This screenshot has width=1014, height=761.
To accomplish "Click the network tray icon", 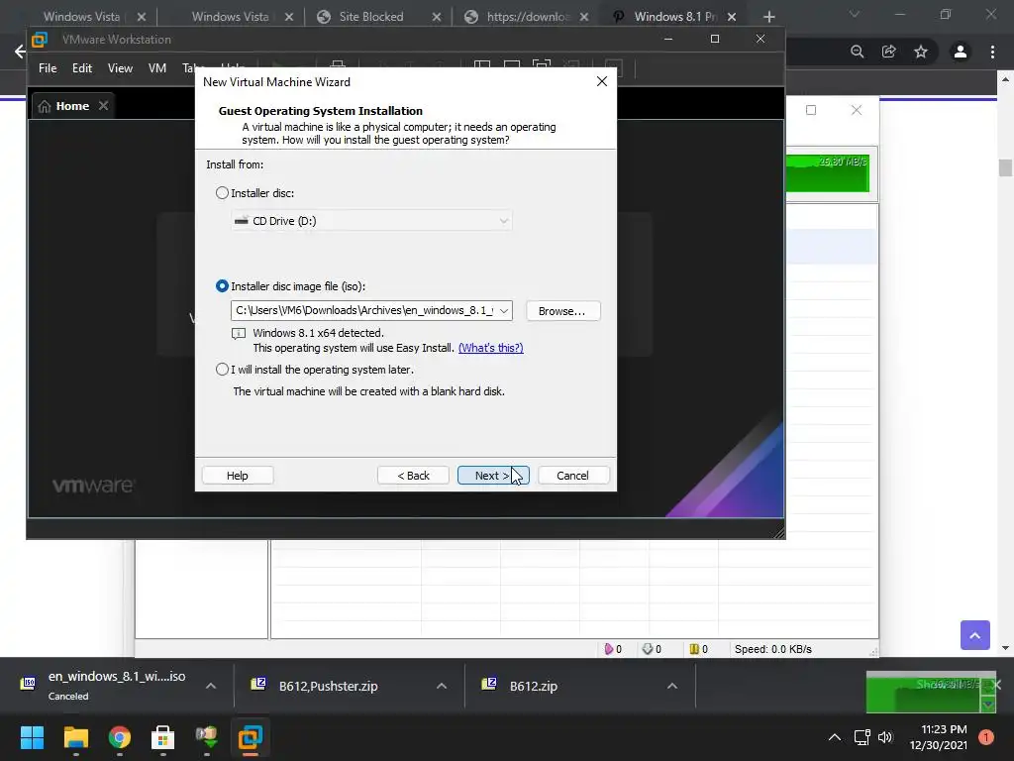I will point(862,737).
